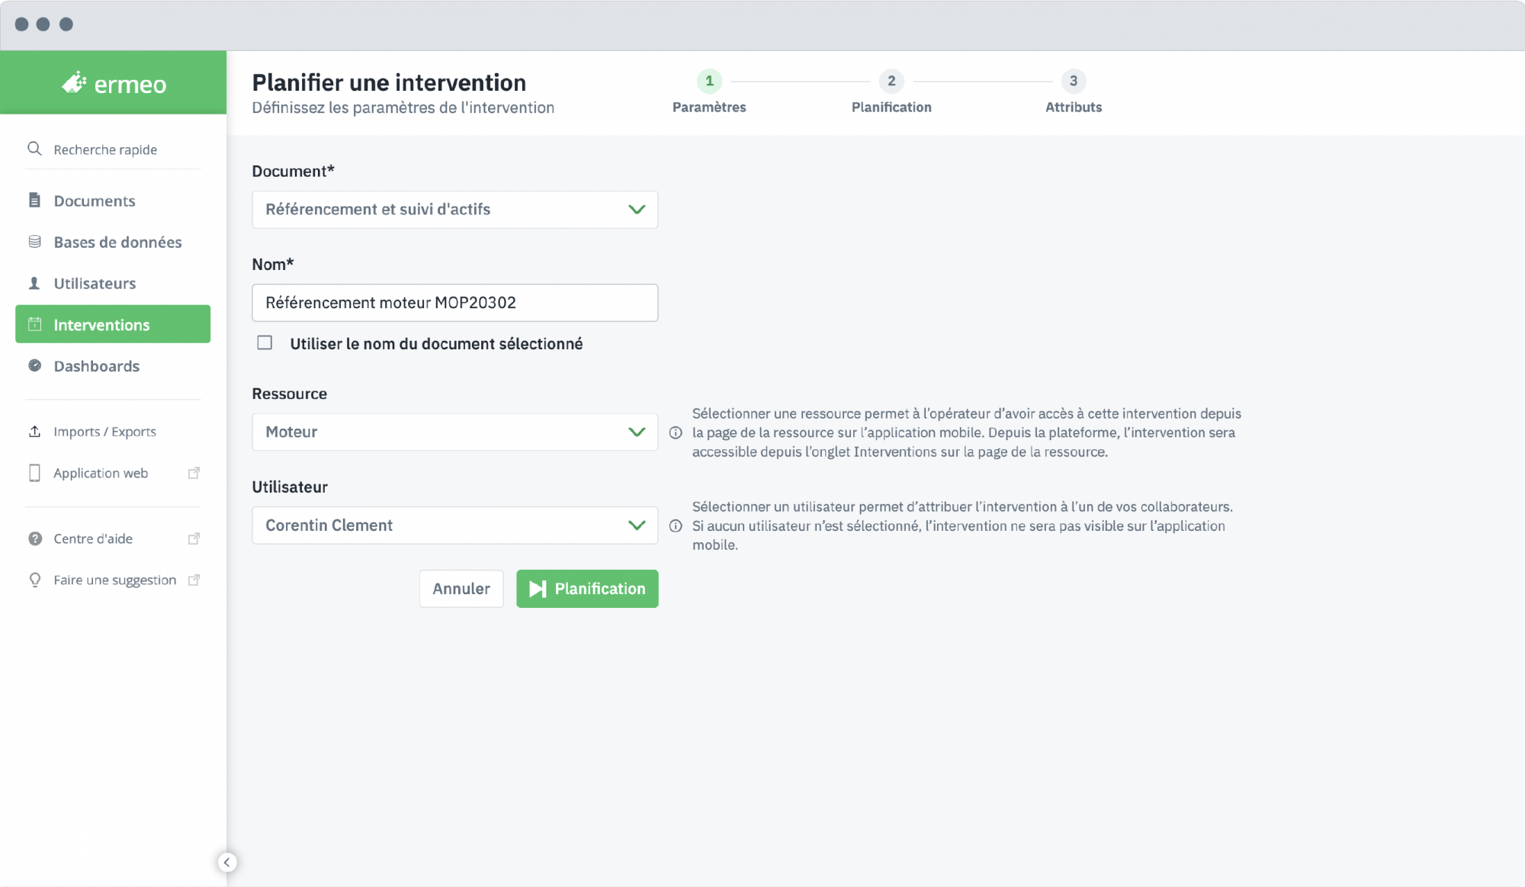Click the Bases de données database icon
Viewport: 1525px width, 887px height.
pos(34,242)
